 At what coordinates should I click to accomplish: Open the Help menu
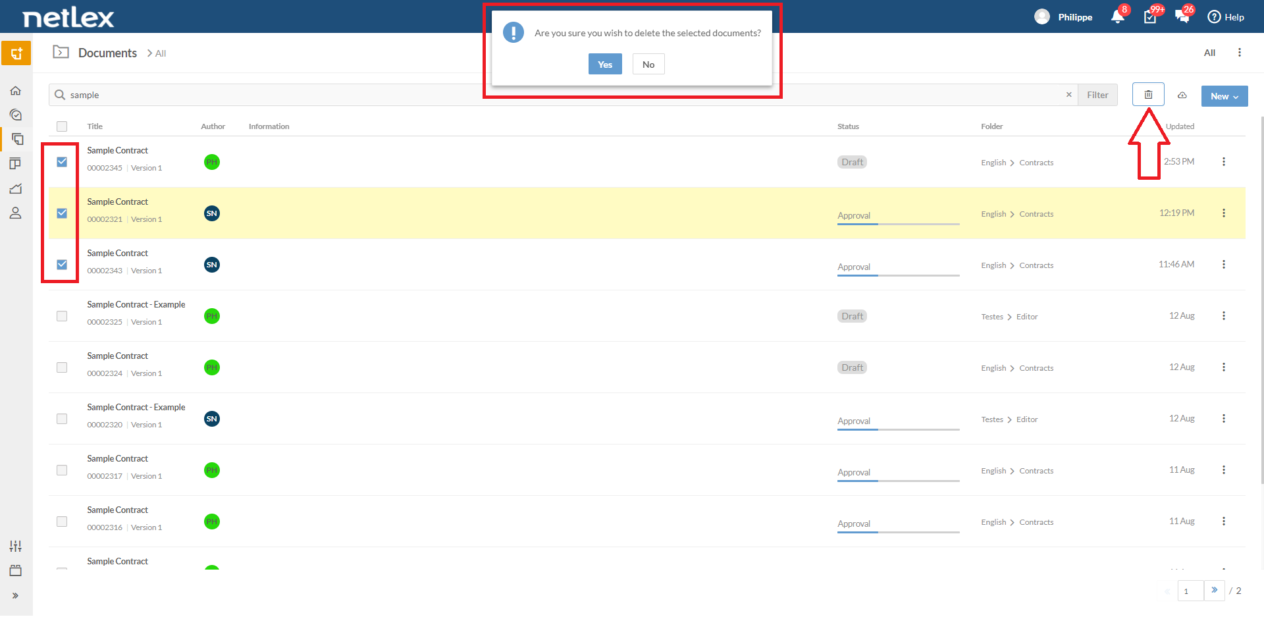click(1226, 17)
